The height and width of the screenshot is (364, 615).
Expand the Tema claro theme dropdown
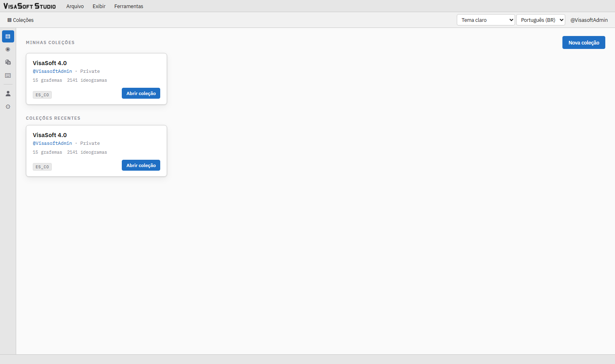[486, 20]
